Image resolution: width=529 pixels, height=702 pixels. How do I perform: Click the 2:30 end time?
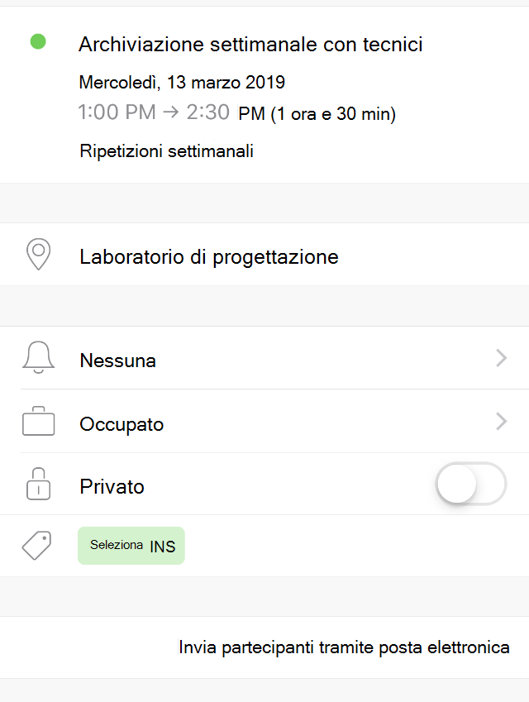(208, 112)
